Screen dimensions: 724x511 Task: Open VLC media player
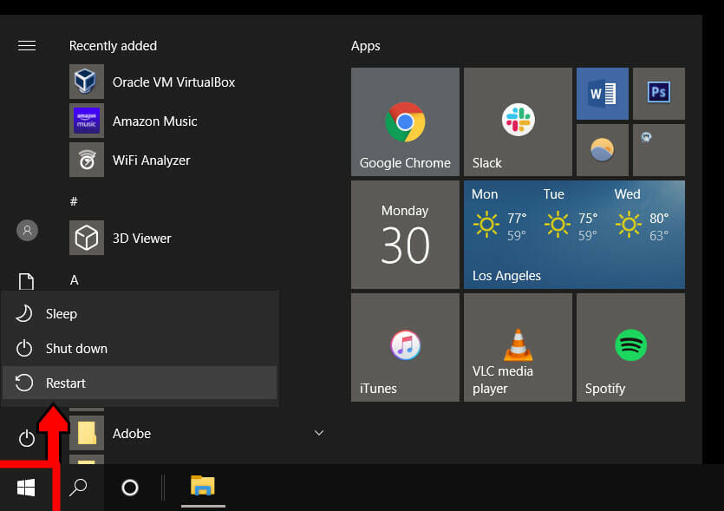tap(517, 347)
